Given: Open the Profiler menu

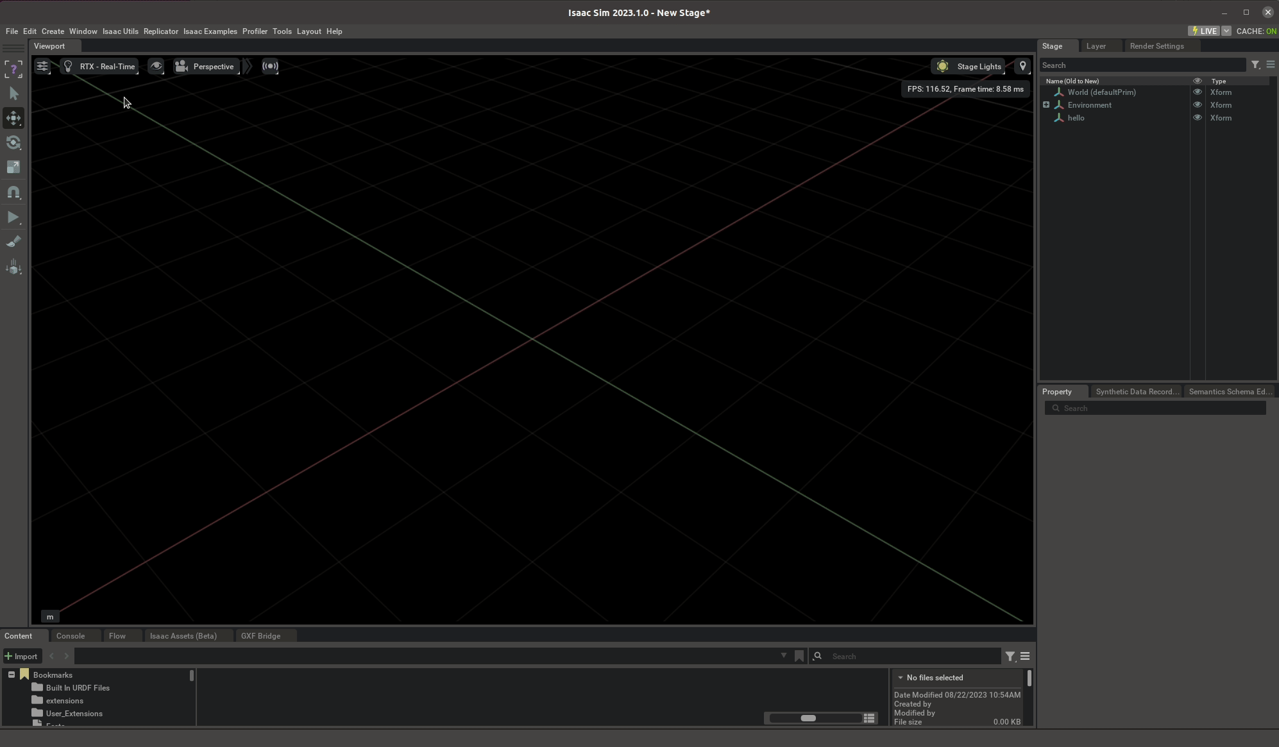Looking at the screenshot, I should (255, 31).
